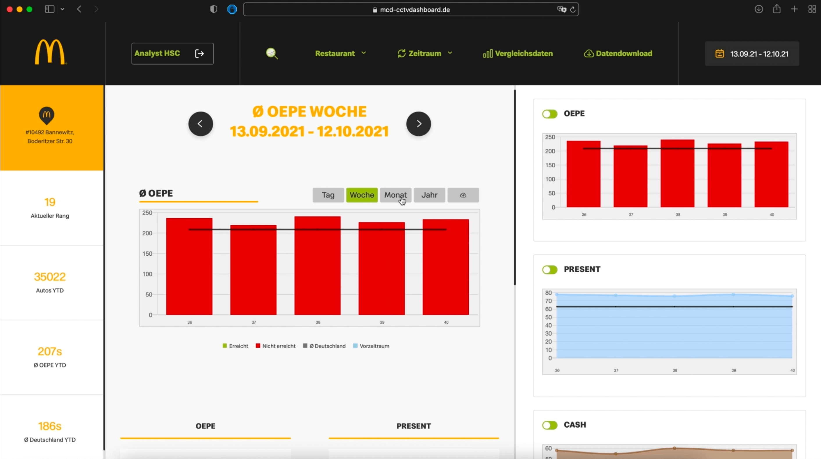Click the Ø Deutschland YTD value 186s
Image resolution: width=821 pixels, height=459 pixels.
50,426
